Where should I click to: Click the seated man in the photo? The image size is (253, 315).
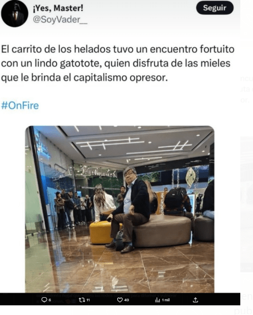[130, 210]
